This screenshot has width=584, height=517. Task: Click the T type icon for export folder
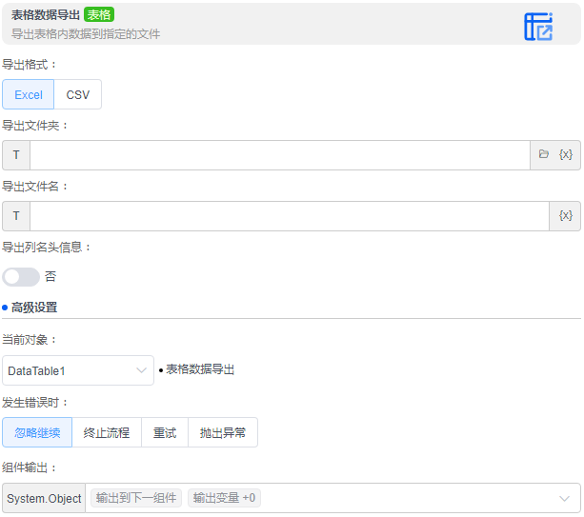click(16, 155)
